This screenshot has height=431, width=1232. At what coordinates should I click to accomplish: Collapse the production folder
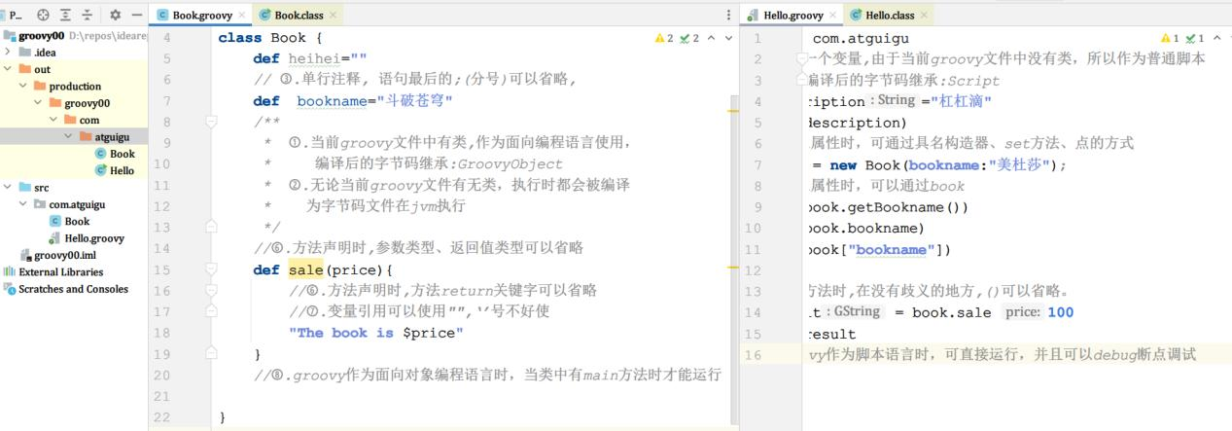tap(23, 86)
